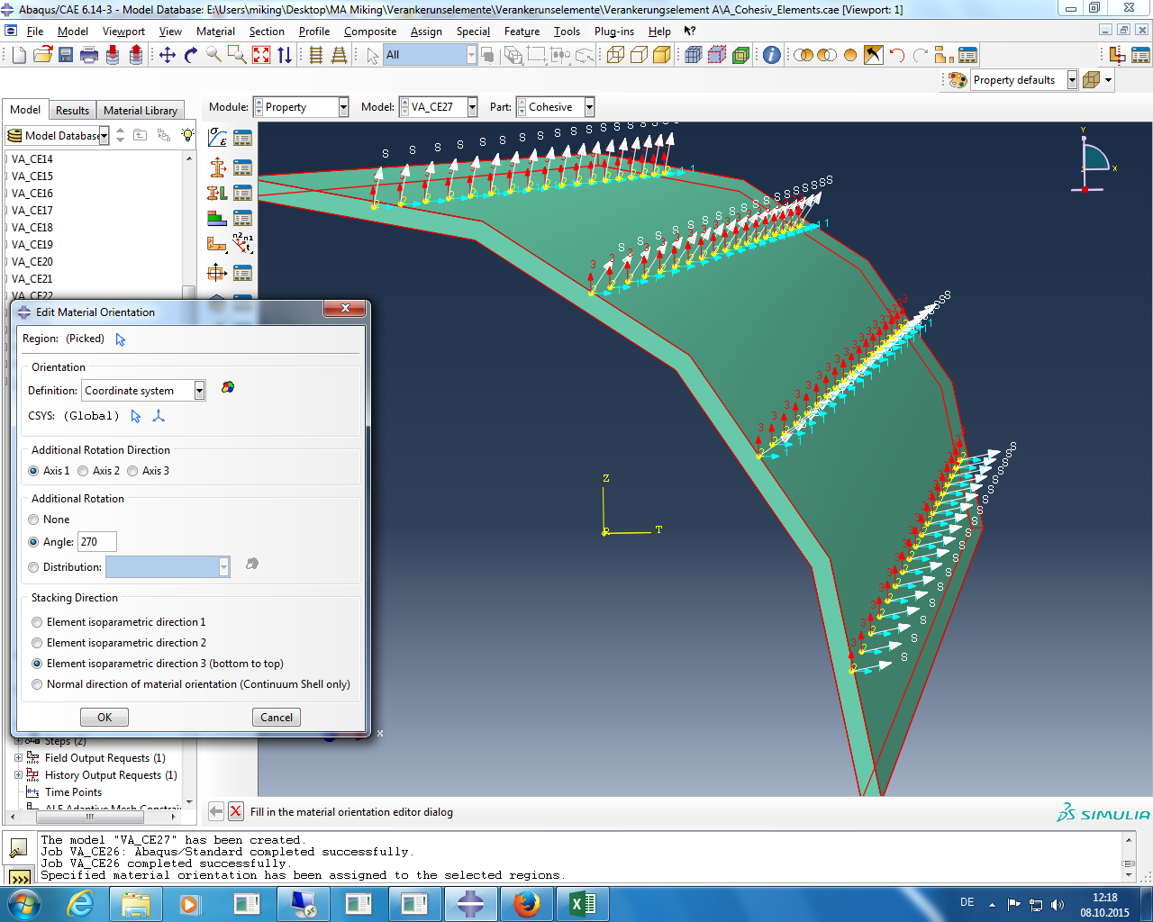Click the Angle input field
Screen dimensions: 1153x922
click(97, 542)
